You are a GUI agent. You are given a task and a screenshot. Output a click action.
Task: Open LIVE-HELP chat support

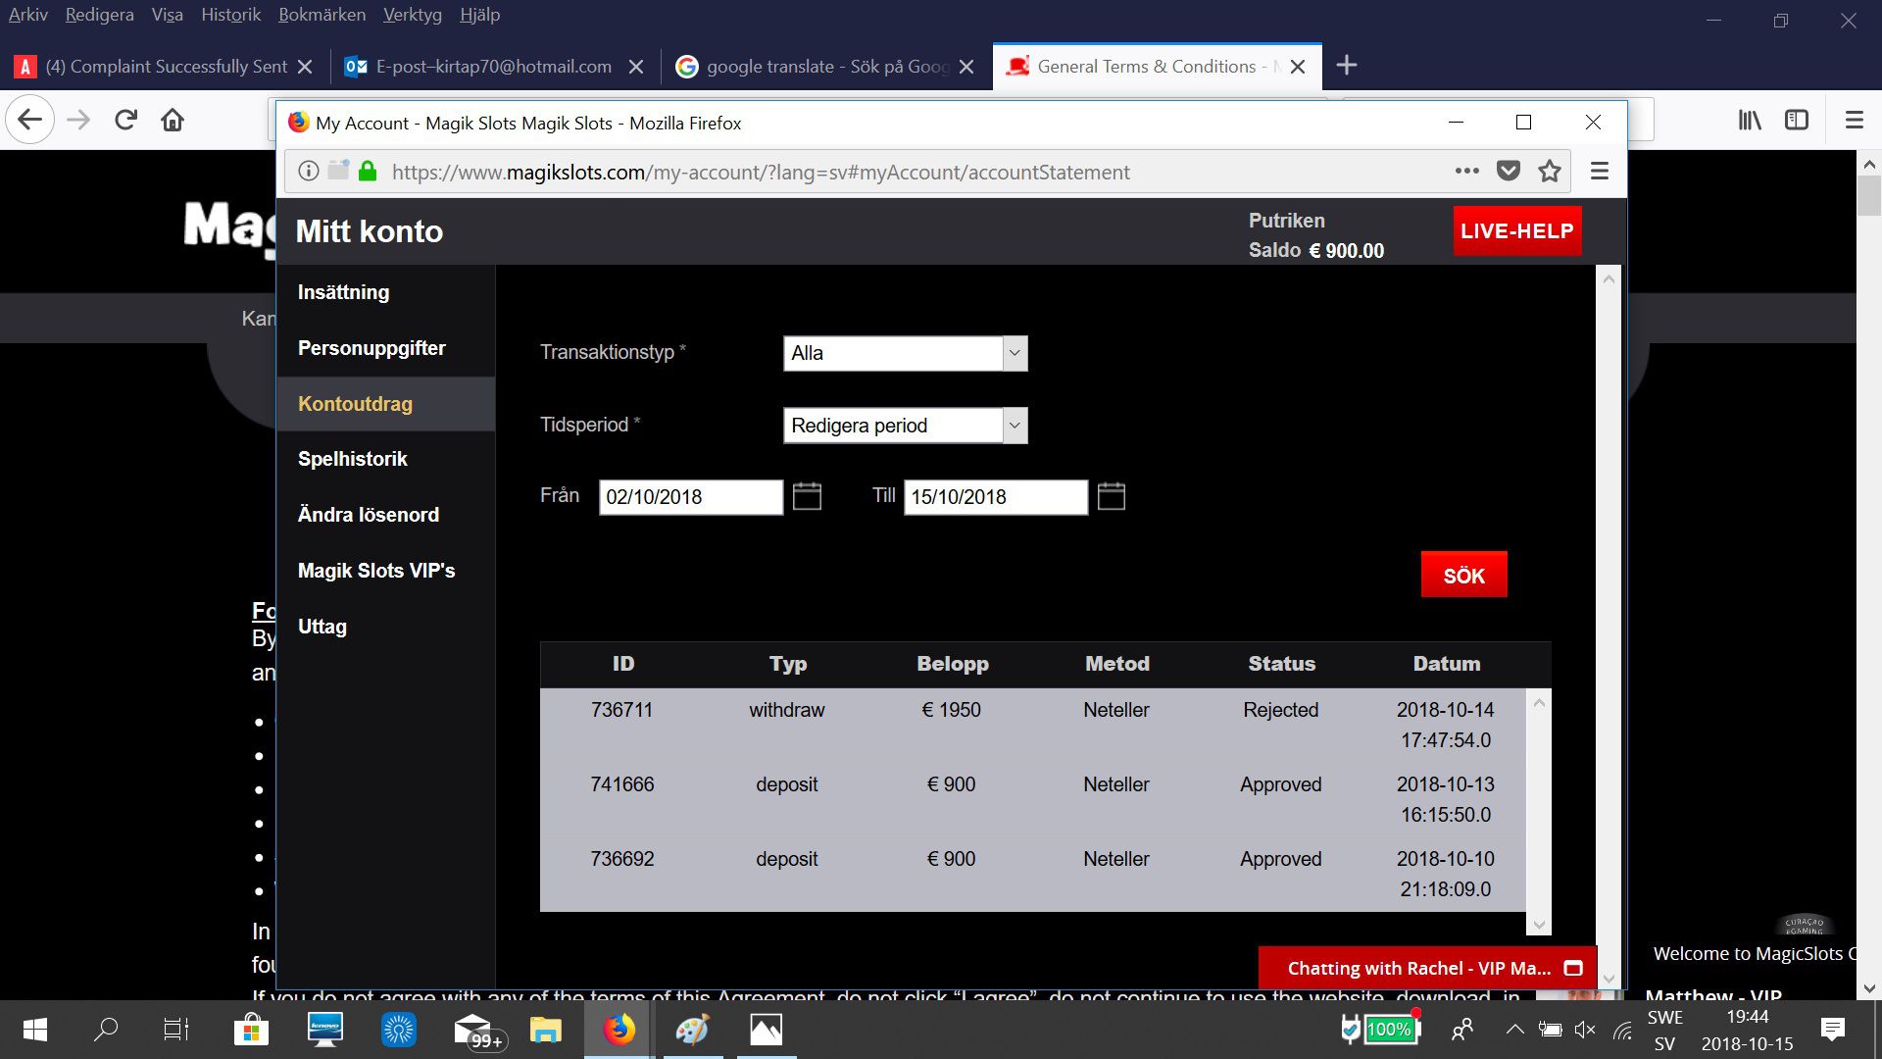click(x=1517, y=231)
